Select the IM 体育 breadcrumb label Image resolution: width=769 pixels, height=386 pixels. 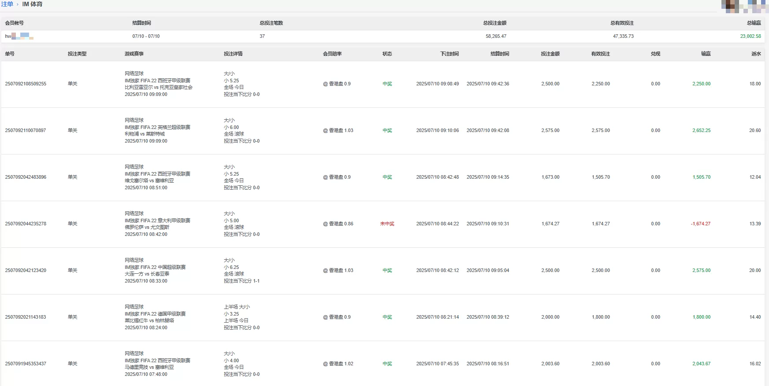pos(32,4)
